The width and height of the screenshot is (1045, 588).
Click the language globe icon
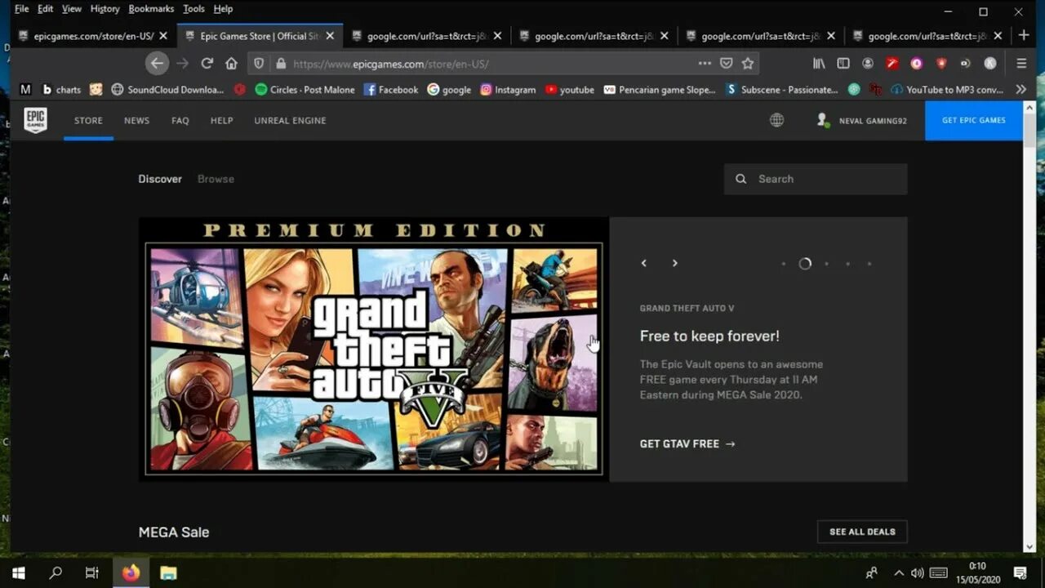(776, 120)
